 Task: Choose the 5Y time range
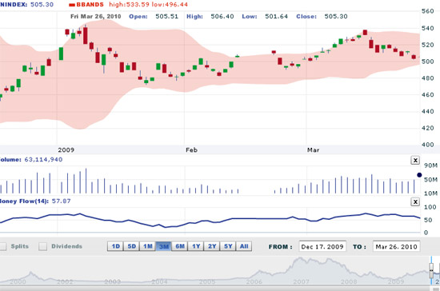coord(228,246)
